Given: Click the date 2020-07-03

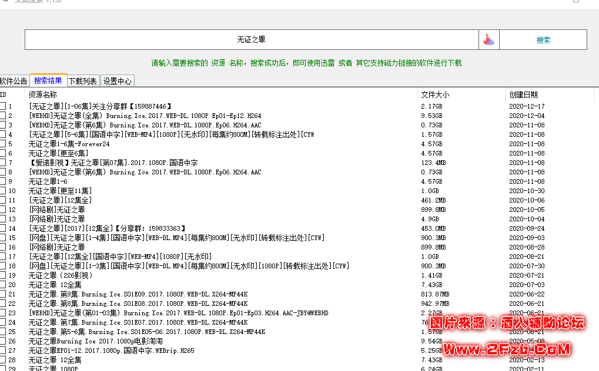Looking at the screenshot, I should click(x=527, y=285).
